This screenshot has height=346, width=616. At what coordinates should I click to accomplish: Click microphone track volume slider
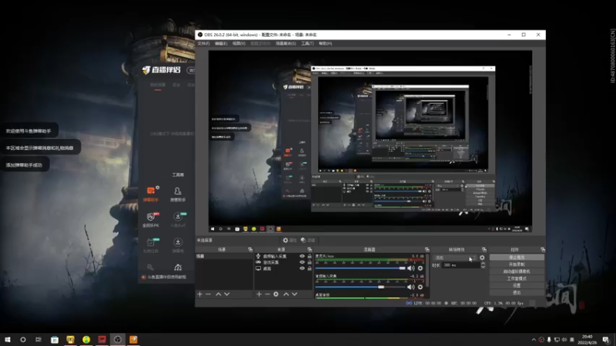coord(360,268)
